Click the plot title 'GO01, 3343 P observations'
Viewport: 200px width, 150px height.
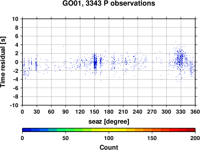tap(109, 3)
